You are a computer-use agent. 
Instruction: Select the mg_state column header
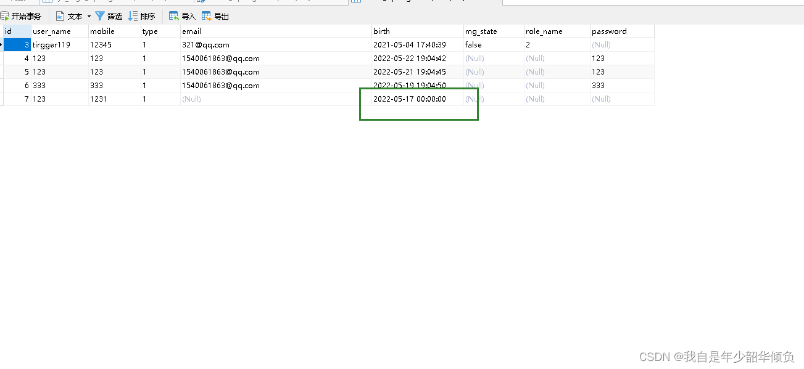click(x=494, y=31)
